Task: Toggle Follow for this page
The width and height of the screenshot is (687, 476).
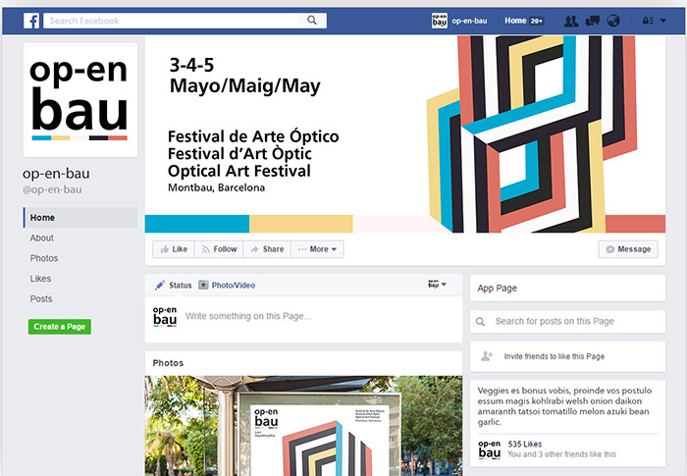Action: coord(219,249)
